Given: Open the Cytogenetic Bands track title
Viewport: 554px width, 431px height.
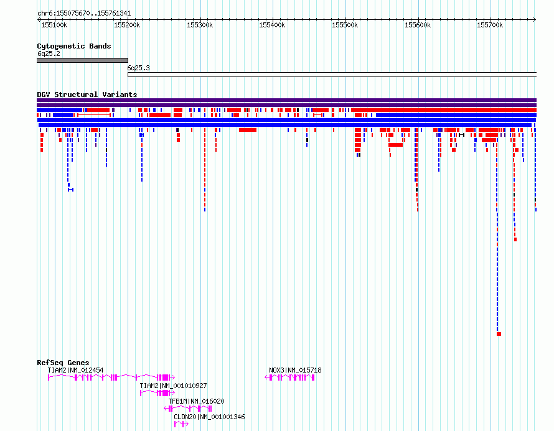Looking at the screenshot, I should click(x=74, y=46).
